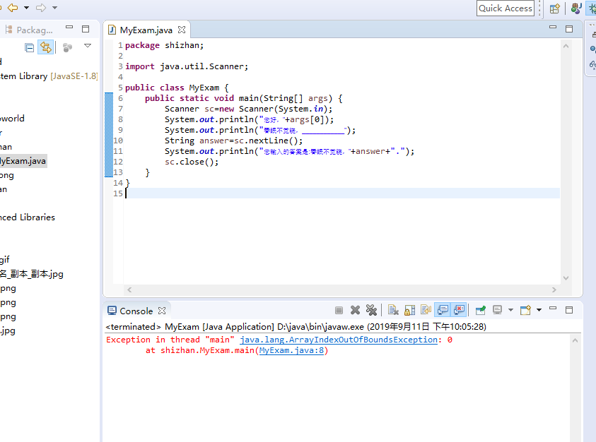The height and width of the screenshot is (442, 596).
Task: Click the Open Console icon
Action: coord(526,310)
